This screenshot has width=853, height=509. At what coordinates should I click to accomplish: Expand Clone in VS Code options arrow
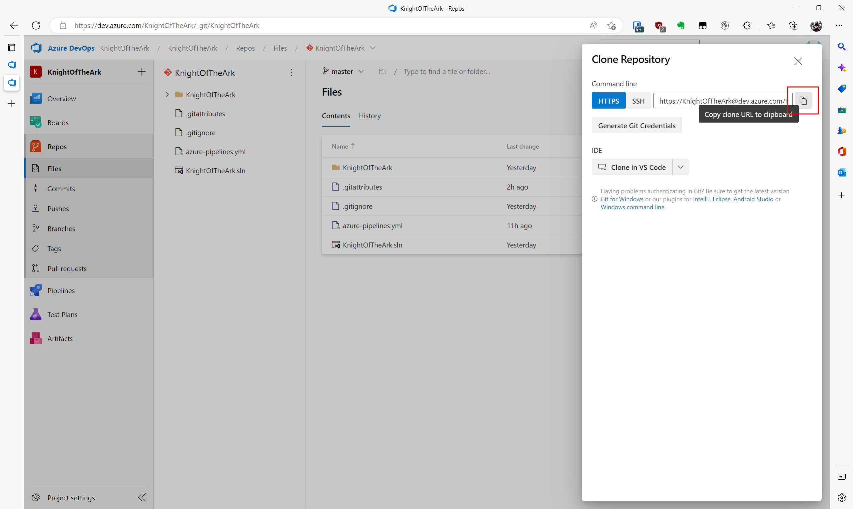pyautogui.click(x=680, y=167)
